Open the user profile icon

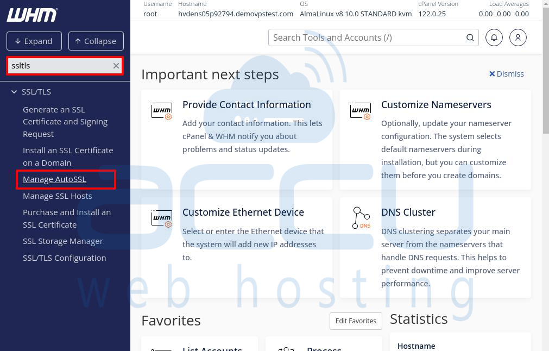click(518, 37)
